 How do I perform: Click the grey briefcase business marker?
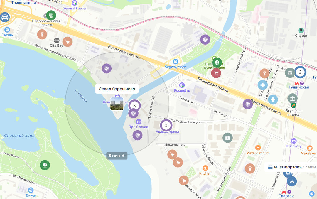coord(228,138)
